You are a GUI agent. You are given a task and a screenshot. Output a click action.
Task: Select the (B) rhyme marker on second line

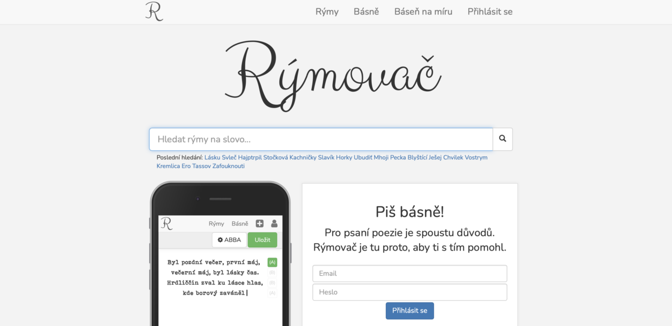[272, 272]
